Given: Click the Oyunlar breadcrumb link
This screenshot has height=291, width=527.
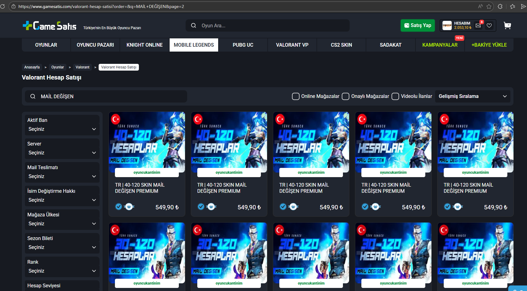Looking at the screenshot, I should 58,67.
